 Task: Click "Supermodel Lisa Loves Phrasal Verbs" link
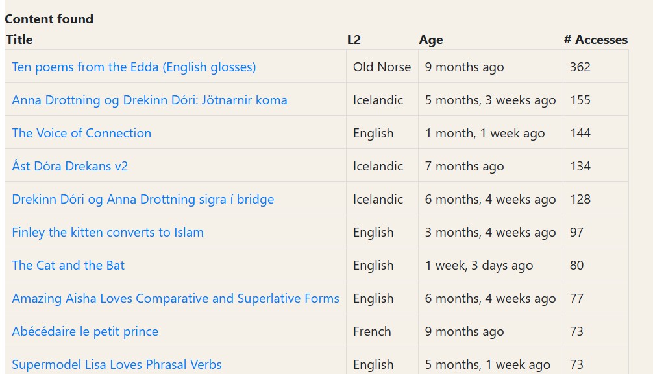click(x=117, y=364)
